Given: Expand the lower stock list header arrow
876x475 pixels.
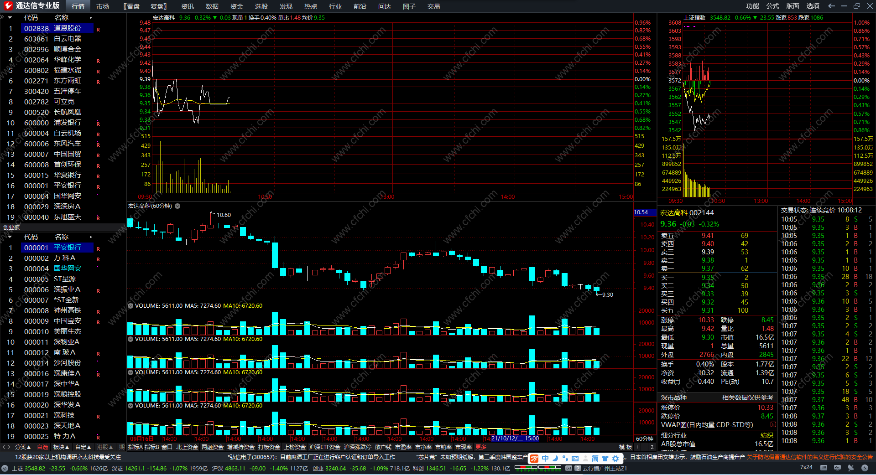Looking at the screenshot, I should [10, 237].
